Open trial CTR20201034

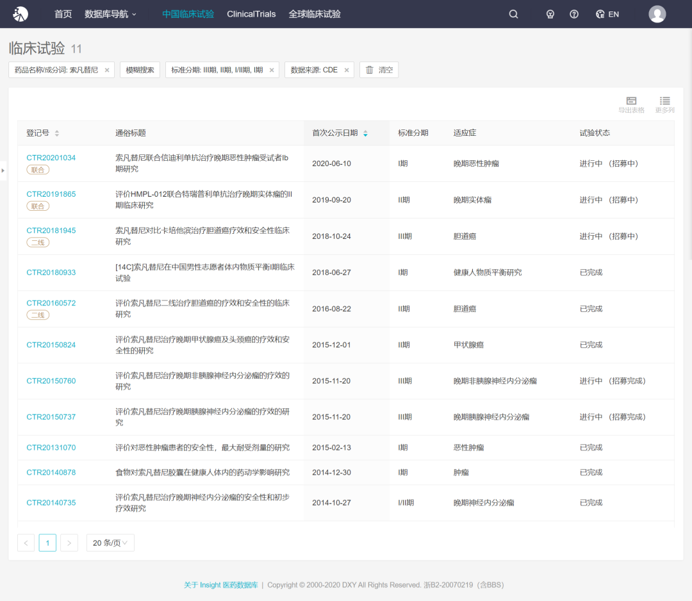(51, 158)
